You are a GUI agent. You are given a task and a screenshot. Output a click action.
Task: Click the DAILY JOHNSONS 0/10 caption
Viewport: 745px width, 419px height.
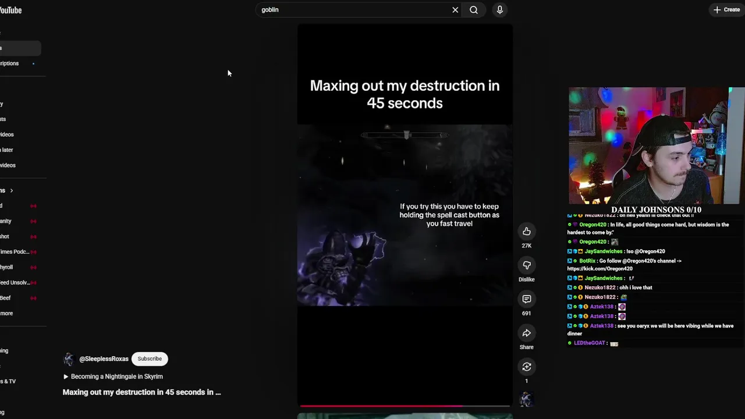pyautogui.click(x=656, y=210)
